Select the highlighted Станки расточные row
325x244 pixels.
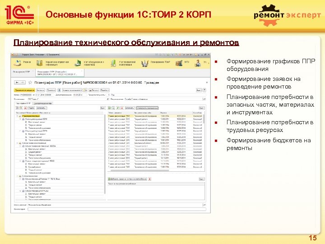tap(31, 116)
